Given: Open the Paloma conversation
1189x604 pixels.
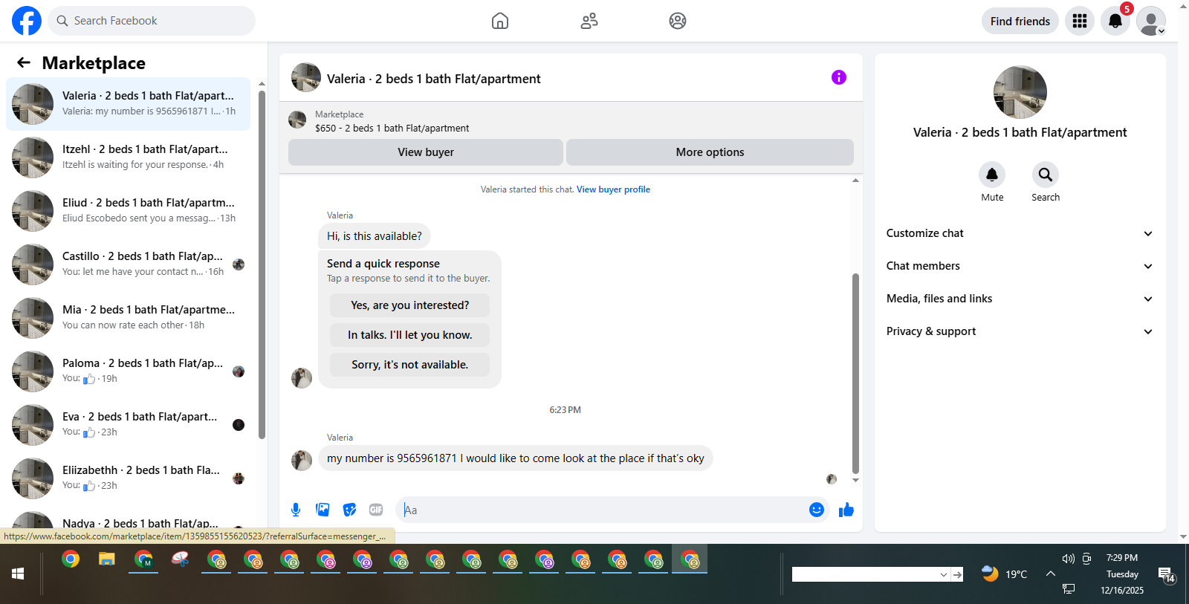Looking at the screenshot, I should click(x=128, y=371).
